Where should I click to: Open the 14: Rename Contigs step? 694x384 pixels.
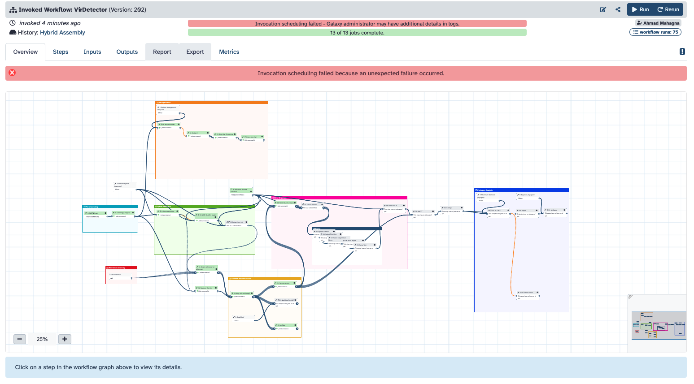[206, 288]
